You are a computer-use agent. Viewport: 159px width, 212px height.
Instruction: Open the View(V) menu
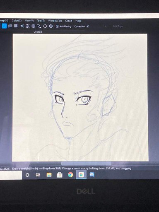(x=29, y=21)
